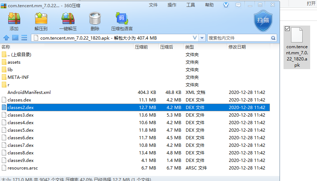Open the 帮助 menu

[209, 5]
